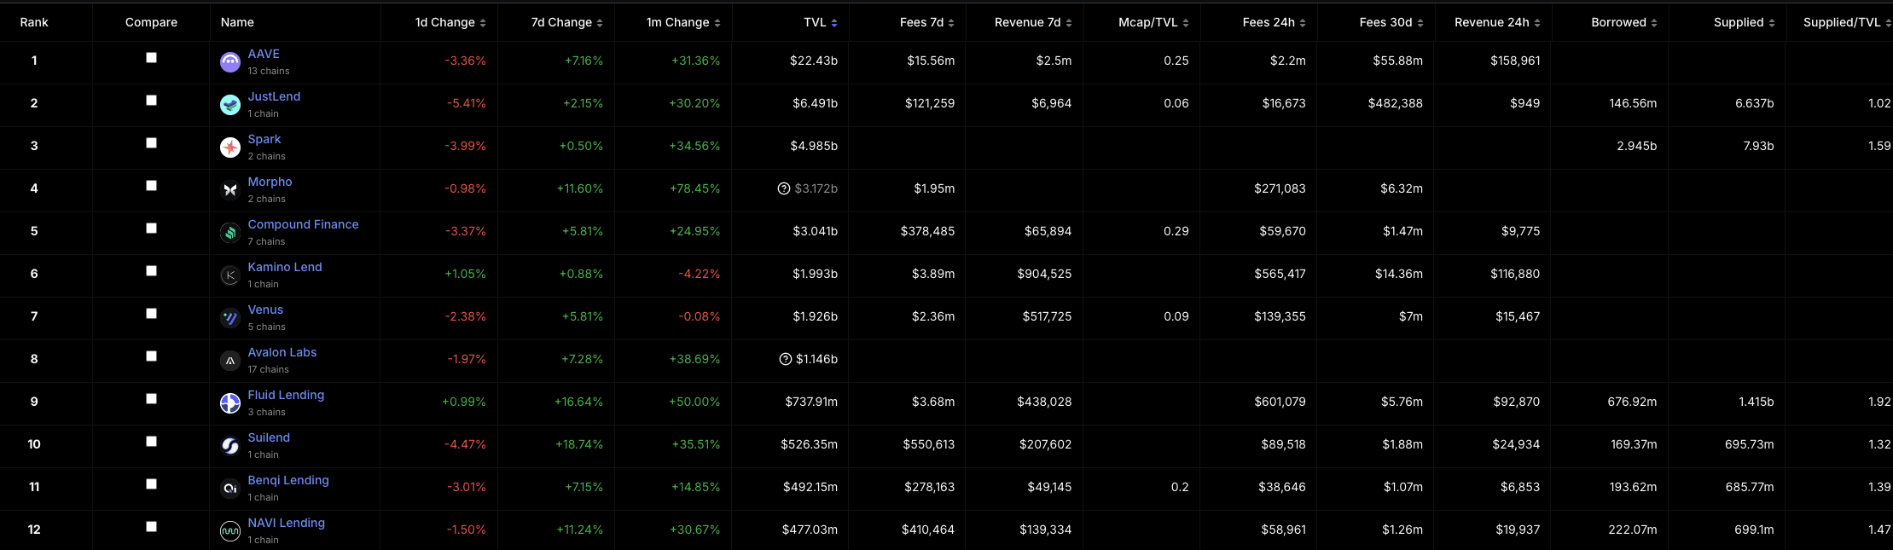1893x550 pixels.
Task: Sort table by 1d Change column
Action: 450,22
